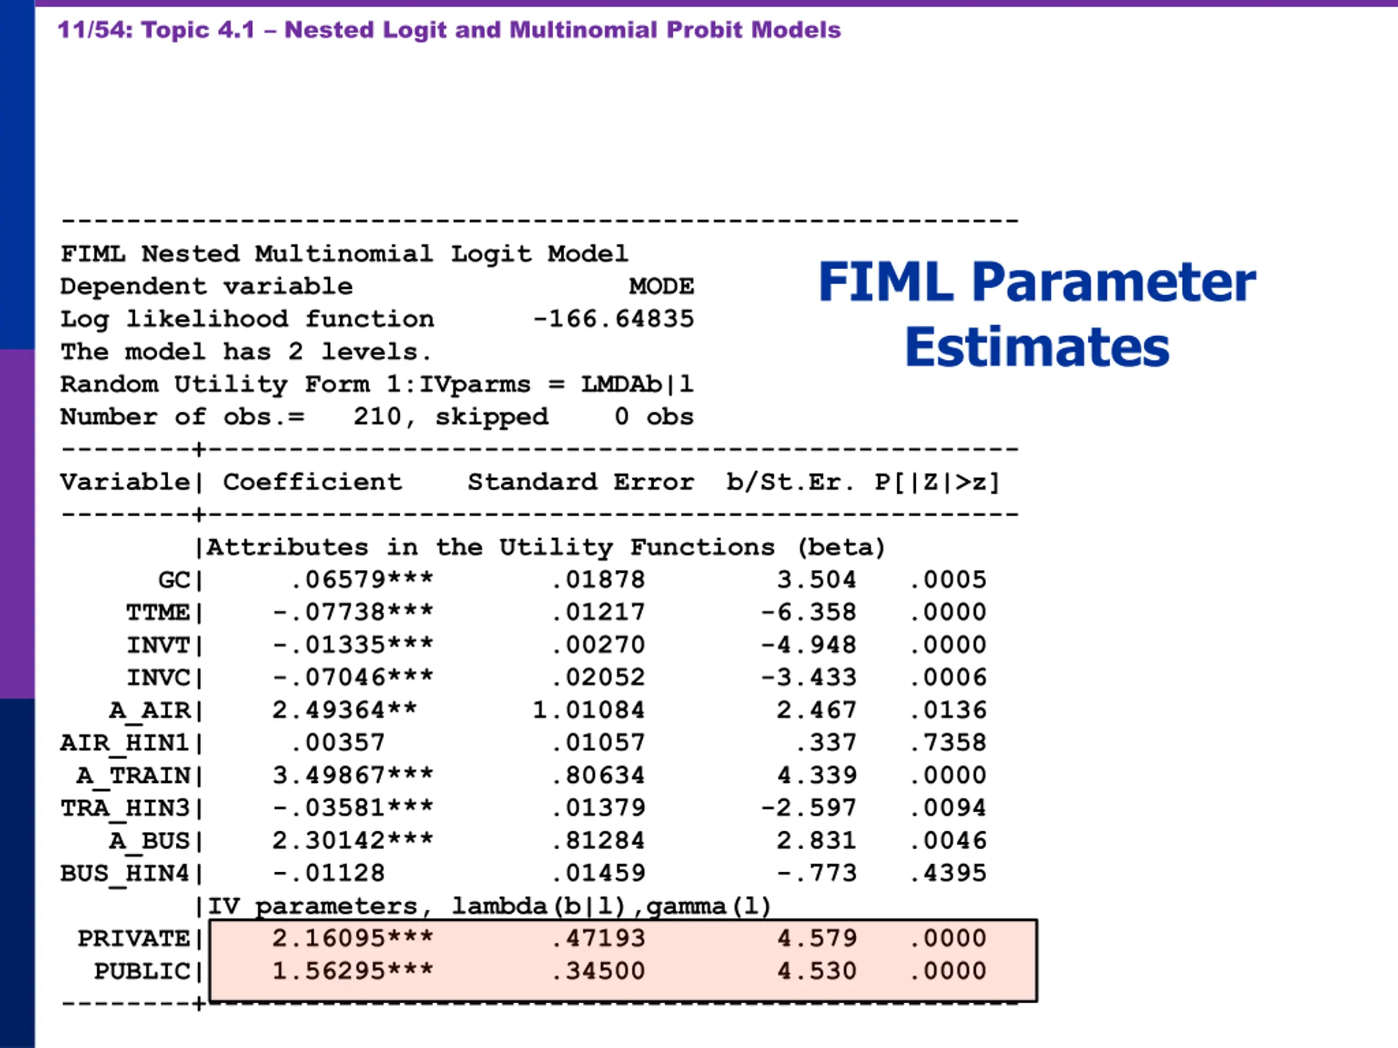The height and width of the screenshot is (1048, 1398).
Task: Click the Attributes in the Utility Functions label
Action: point(546,547)
